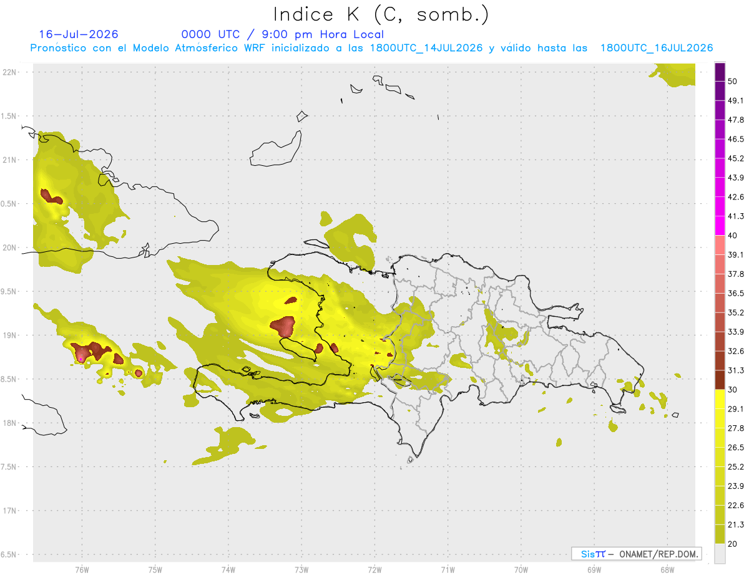
Task: Click the colorbar value "37.8"
Action: pyautogui.click(x=735, y=274)
